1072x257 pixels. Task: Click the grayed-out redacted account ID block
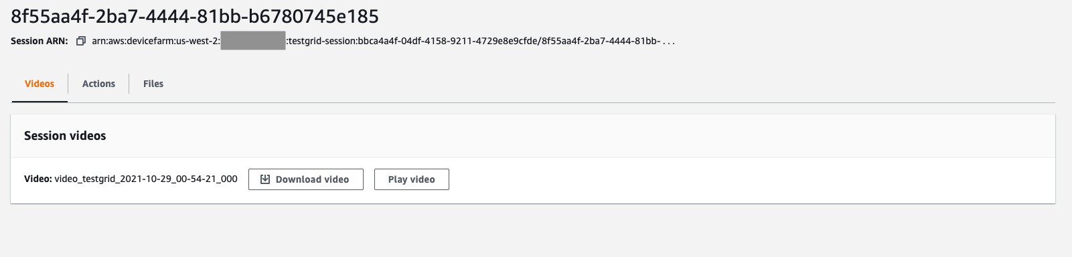(253, 41)
